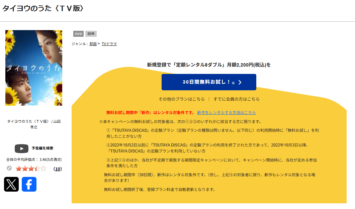355x209 pixels.
Task: Open the 邦画 genre link
Action: click(x=93, y=44)
